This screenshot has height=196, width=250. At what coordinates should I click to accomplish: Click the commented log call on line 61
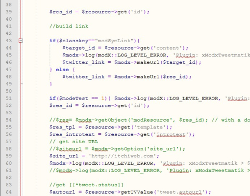[x=150, y=171]
